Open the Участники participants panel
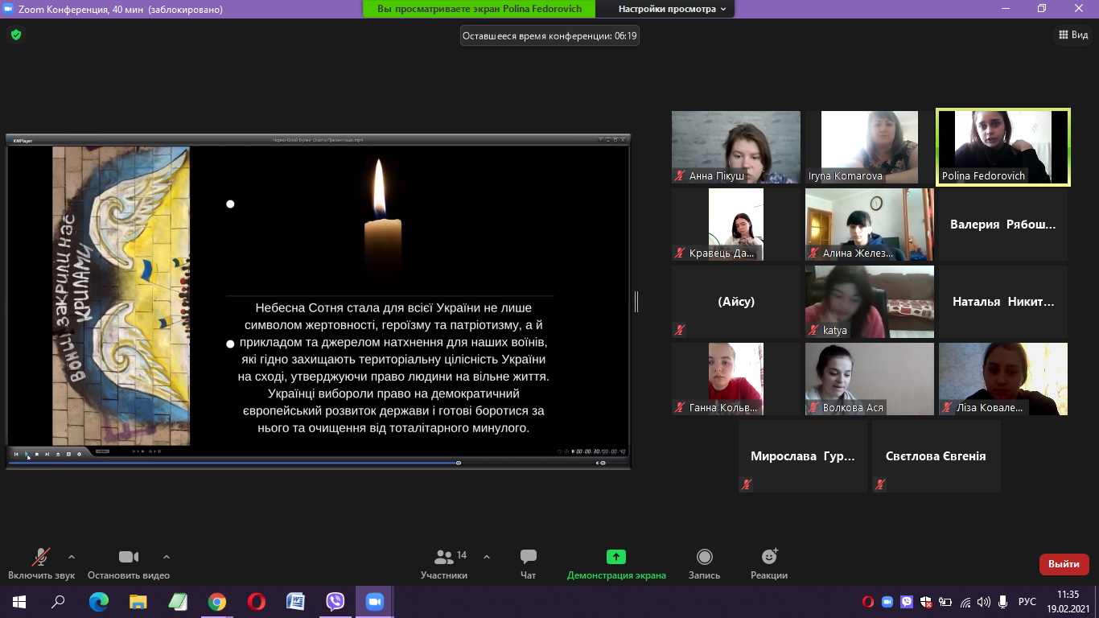 pos(444,564)
